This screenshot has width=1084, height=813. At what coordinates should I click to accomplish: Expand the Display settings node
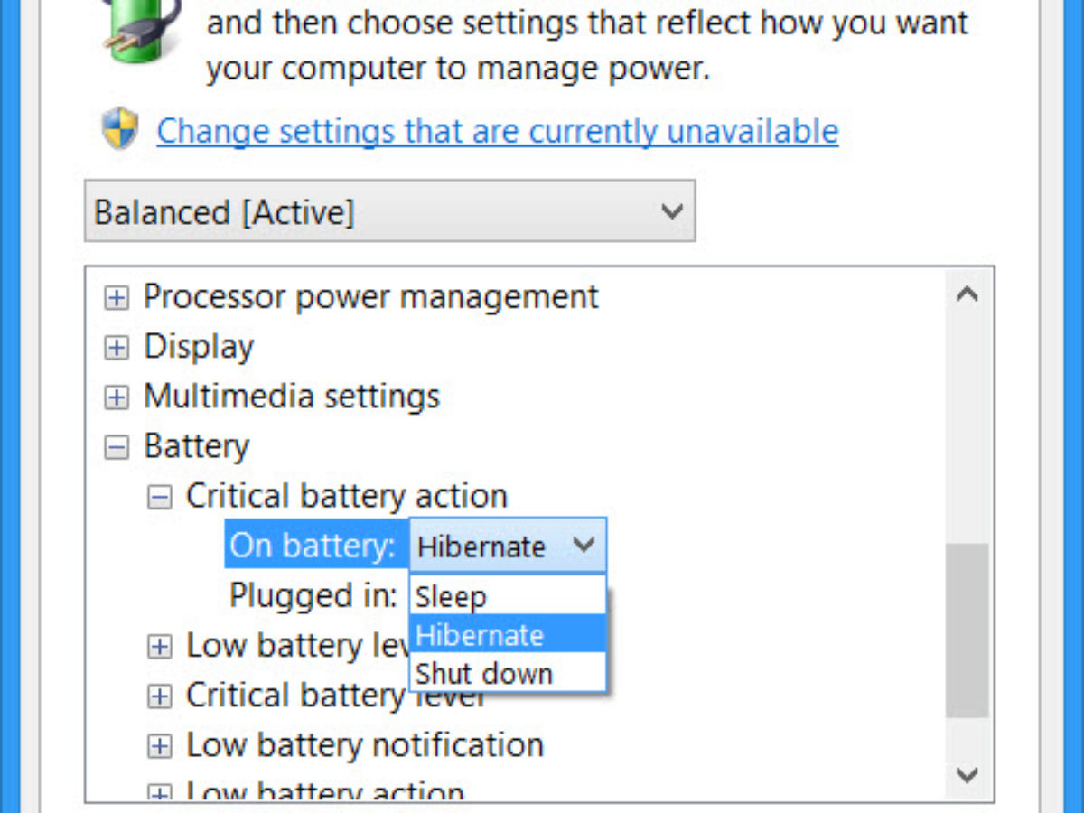coord(116,348)
